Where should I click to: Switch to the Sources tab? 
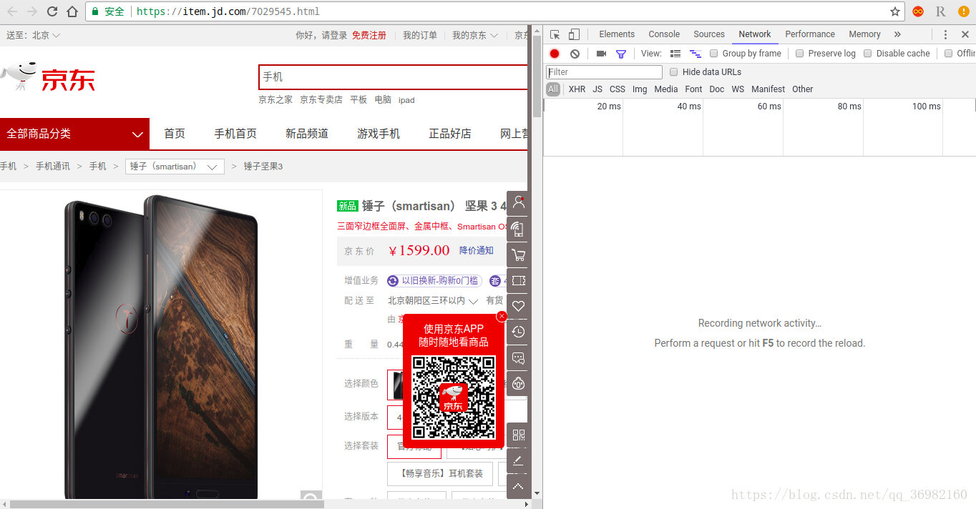(709, 34)
